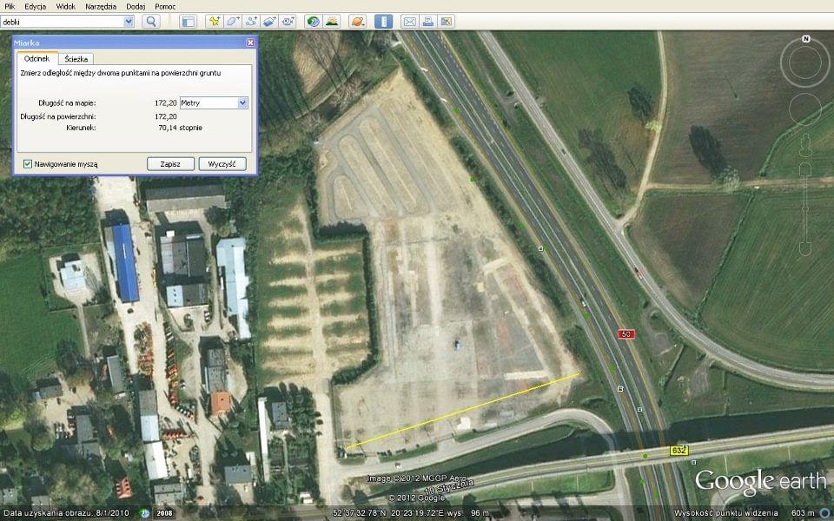
Task: Select the add path tool
Action: (251, 21)
